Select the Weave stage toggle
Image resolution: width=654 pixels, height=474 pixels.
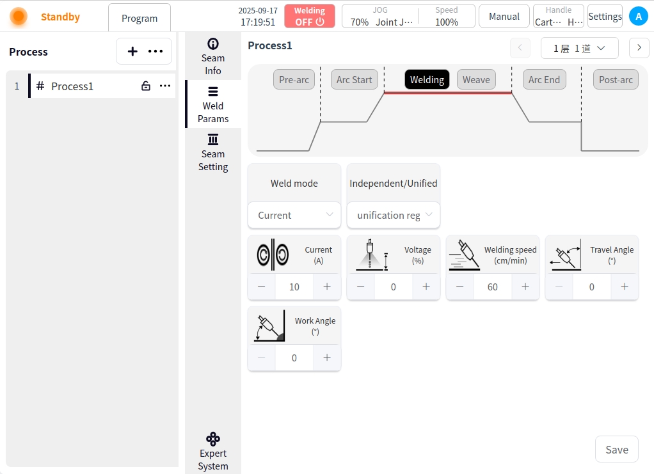(476, 80)
